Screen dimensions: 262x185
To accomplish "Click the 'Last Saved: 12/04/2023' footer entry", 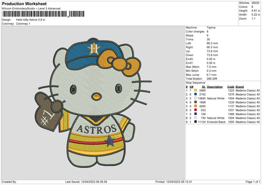I will [86, 182].
